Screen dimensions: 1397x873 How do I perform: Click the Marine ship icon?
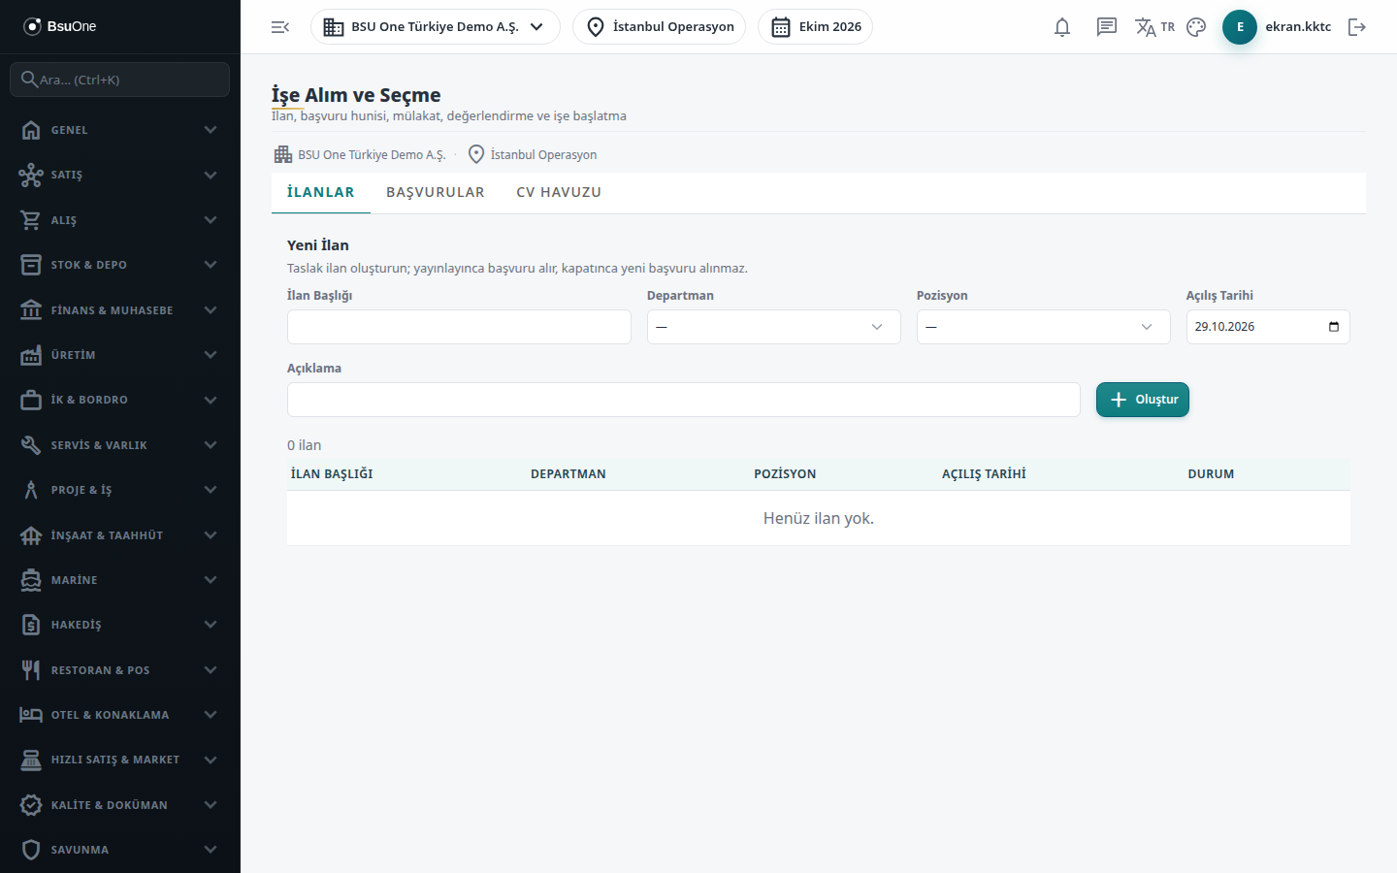point(31,580)
